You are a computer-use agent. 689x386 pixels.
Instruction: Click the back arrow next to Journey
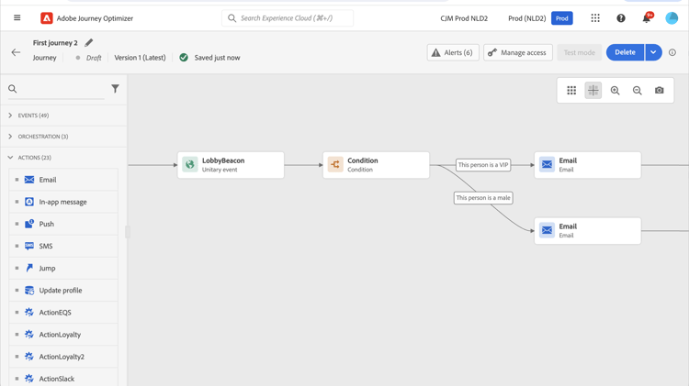(16, 52)
